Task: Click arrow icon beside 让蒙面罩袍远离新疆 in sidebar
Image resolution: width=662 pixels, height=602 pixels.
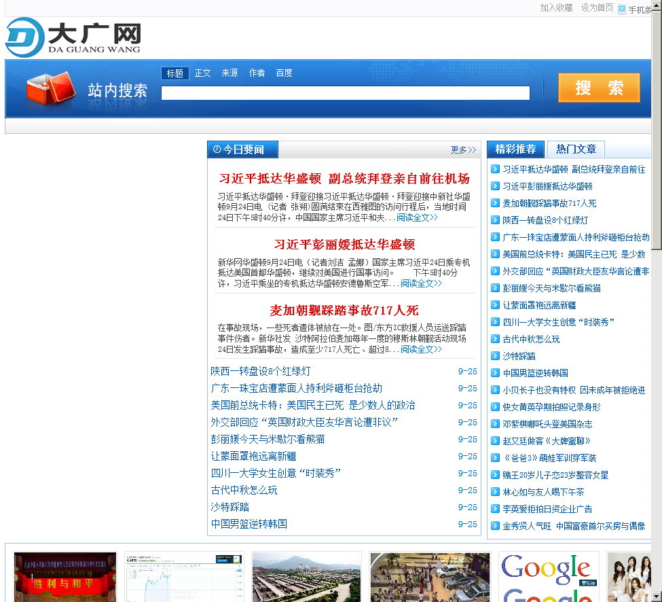Action: pyautogui.click(x=495, y=304)
